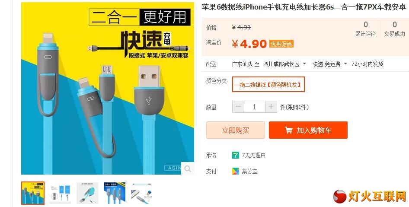Open the 快递 免运费 shipping dropdown
409x207 pixels.
pyautogui.click(x=345, y=64)
